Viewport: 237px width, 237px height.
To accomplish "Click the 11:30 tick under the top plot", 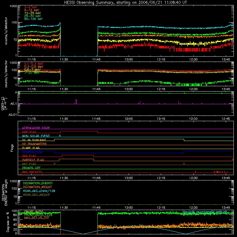I will [64, 60].
